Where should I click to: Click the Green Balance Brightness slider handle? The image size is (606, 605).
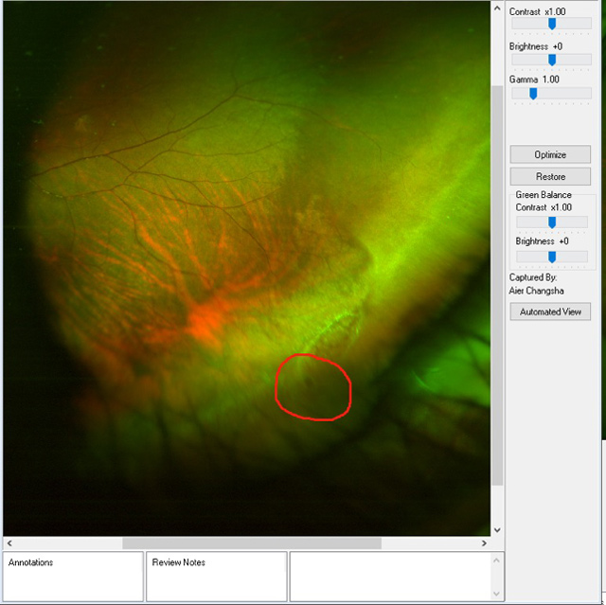[552, 257]
